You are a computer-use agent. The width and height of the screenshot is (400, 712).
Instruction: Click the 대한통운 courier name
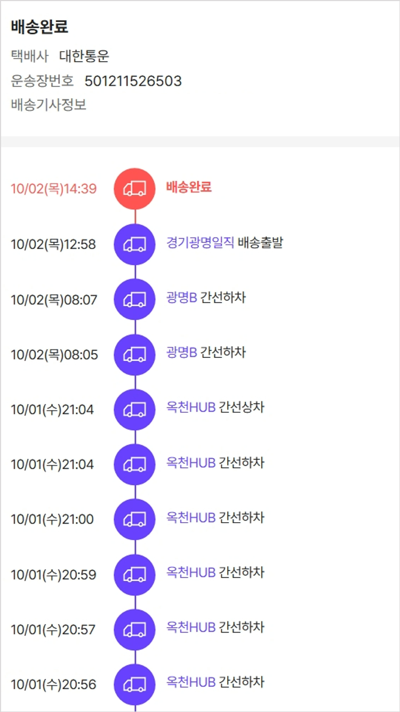(x=84, y=56)
